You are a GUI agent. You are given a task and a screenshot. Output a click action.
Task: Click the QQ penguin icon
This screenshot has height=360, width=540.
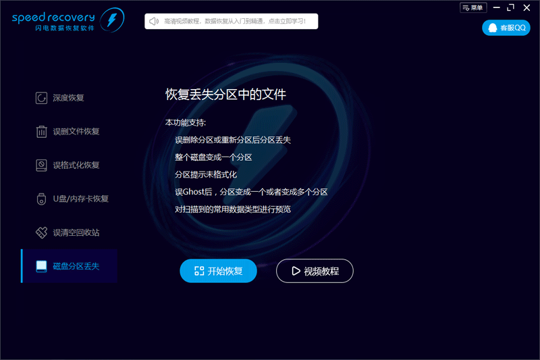click(493, 28)
